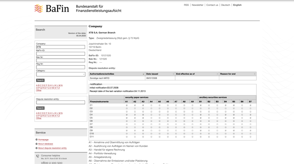Toggle checkbox in row C1 column A2
This screenshot has width=294, height=164.
click(x=135, y=105)
